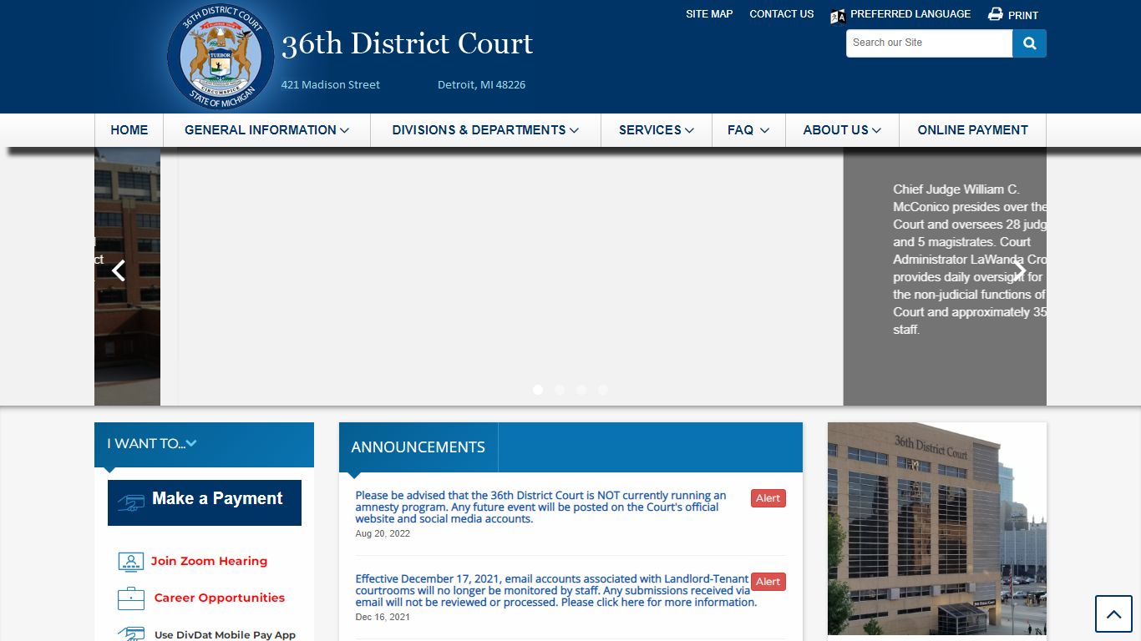Click the Print link text

(1023, 15)
